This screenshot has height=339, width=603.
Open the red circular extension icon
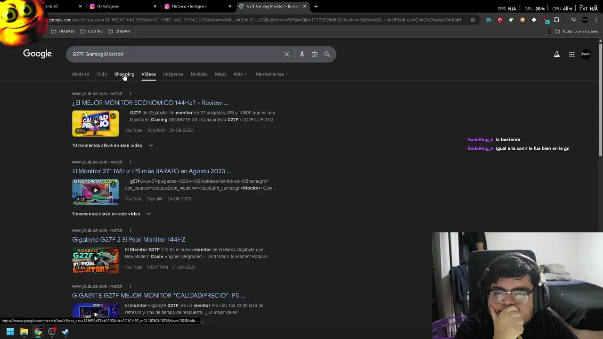pos(500,20)
